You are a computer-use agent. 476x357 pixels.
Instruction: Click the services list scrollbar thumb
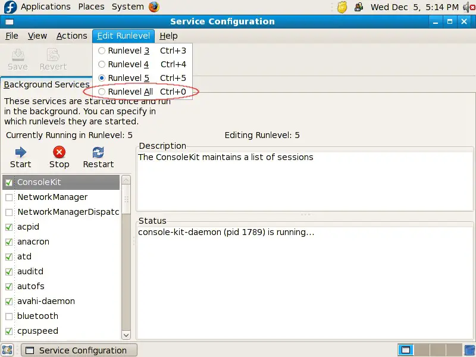coord(126,199)
